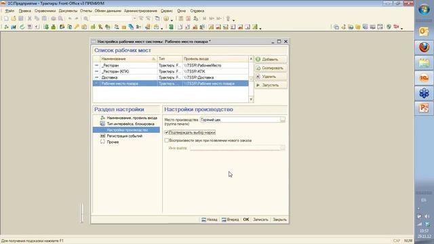This screenshot has width=434, height=244.
Task: Click the Print preview magnifier icon
Action: pos(60,18)
